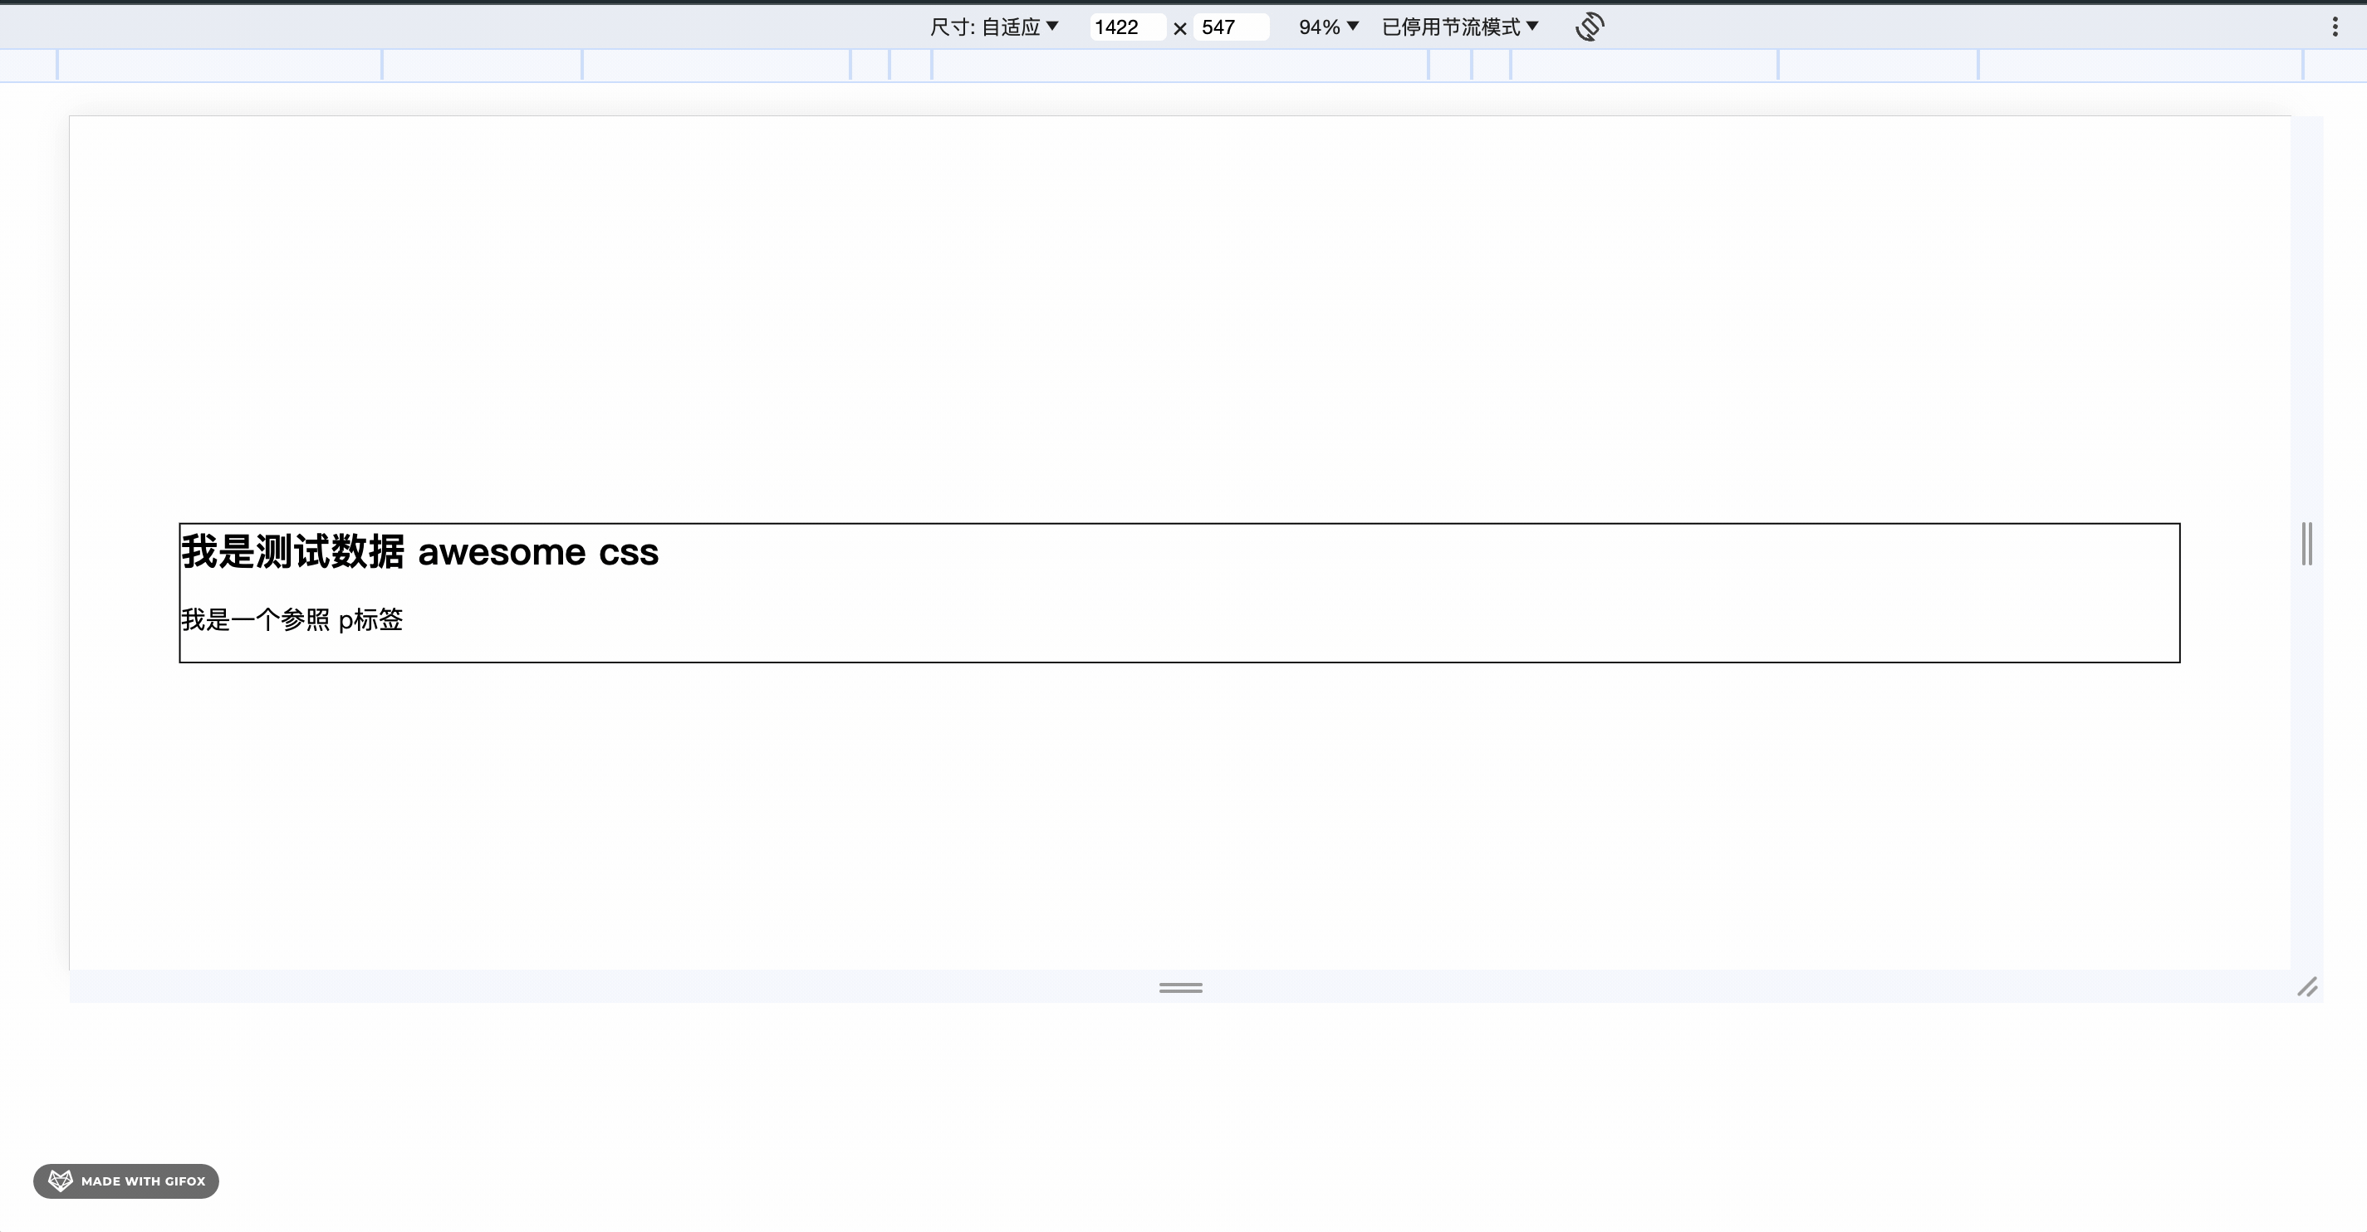
Task: Click the MADE WITH GIFOX text label
Action: coord(142,1181)
